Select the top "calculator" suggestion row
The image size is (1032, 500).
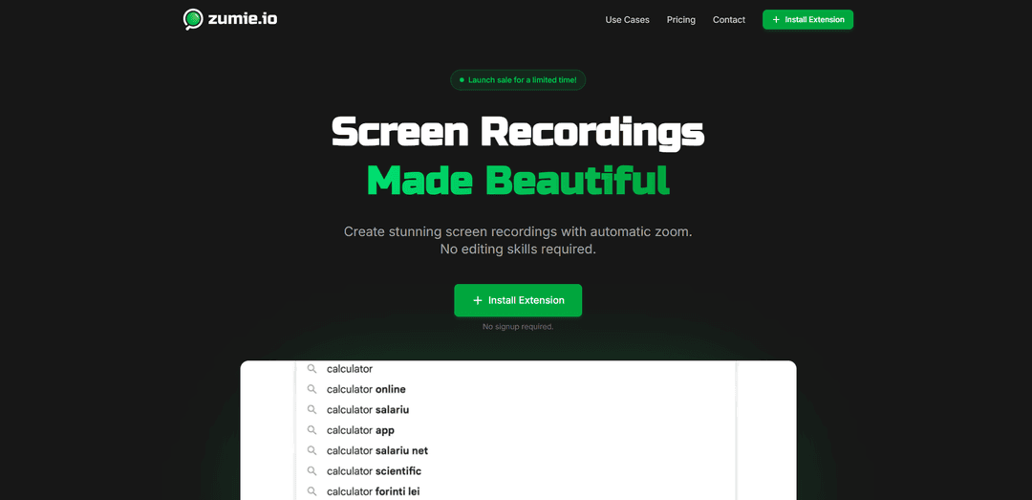(350, 369)
